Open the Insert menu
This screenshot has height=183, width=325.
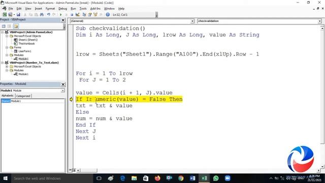39,9
